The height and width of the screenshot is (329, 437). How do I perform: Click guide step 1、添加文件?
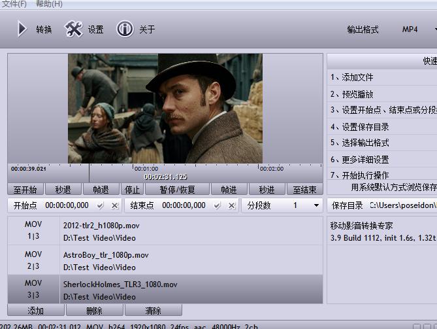coord(351,77)
